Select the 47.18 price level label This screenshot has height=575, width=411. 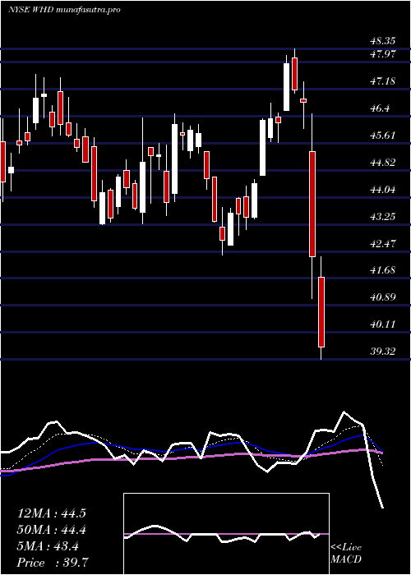pos(383,81)
